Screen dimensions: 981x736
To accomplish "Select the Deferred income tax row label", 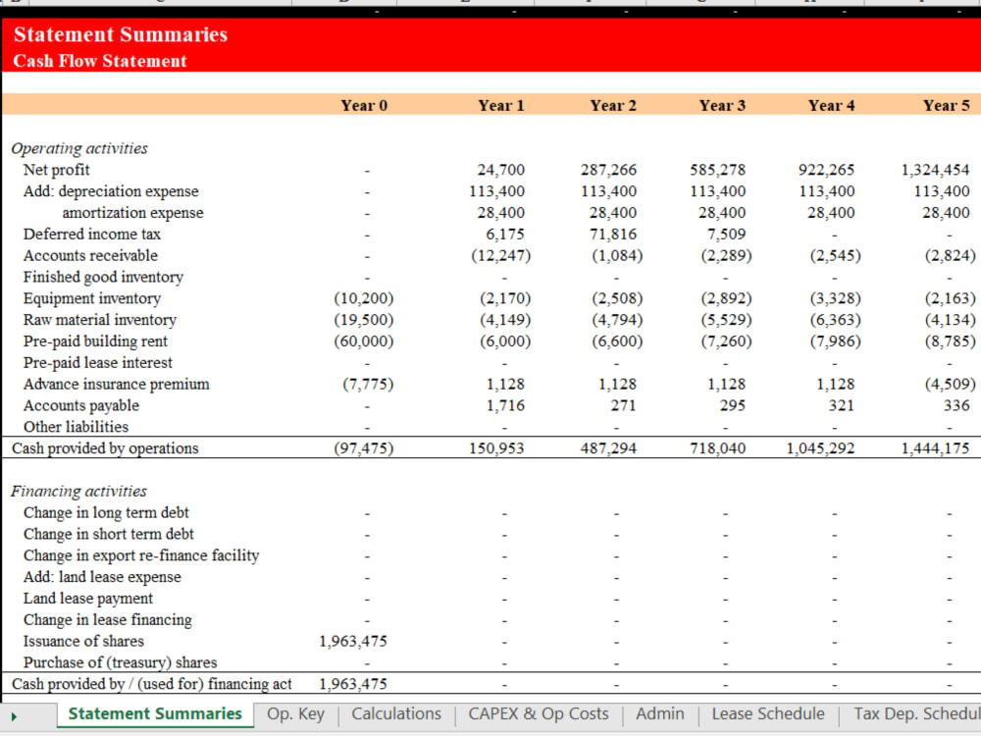I will point(91,235).
